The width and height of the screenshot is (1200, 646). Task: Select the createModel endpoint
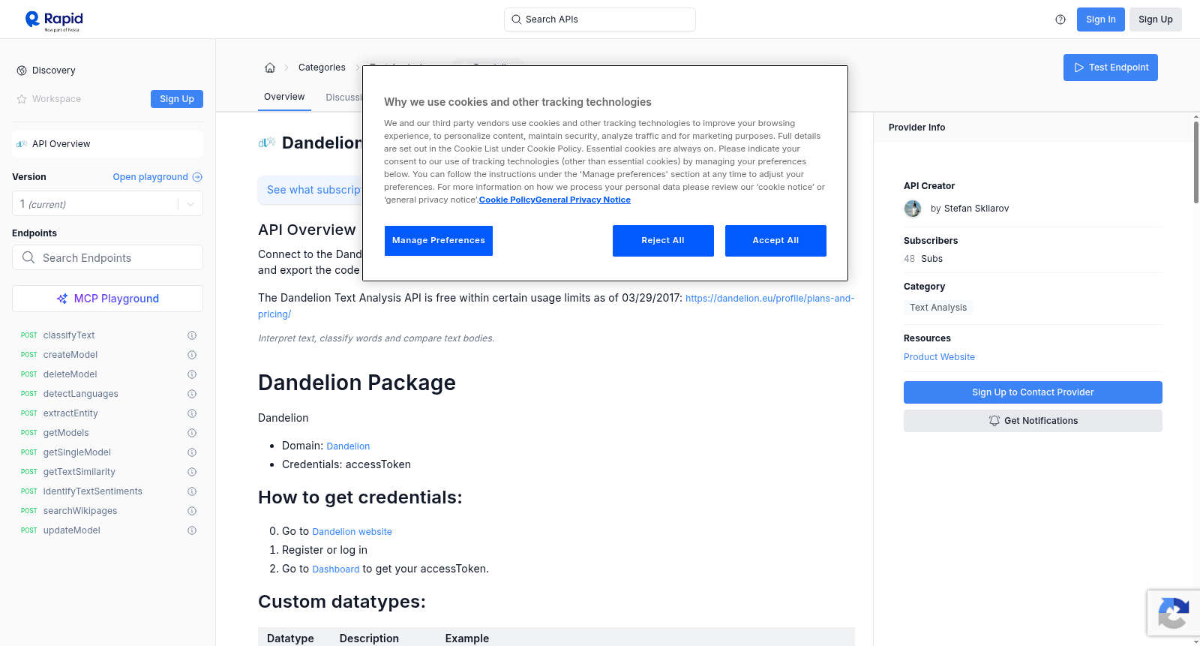[x=70, y=355]
